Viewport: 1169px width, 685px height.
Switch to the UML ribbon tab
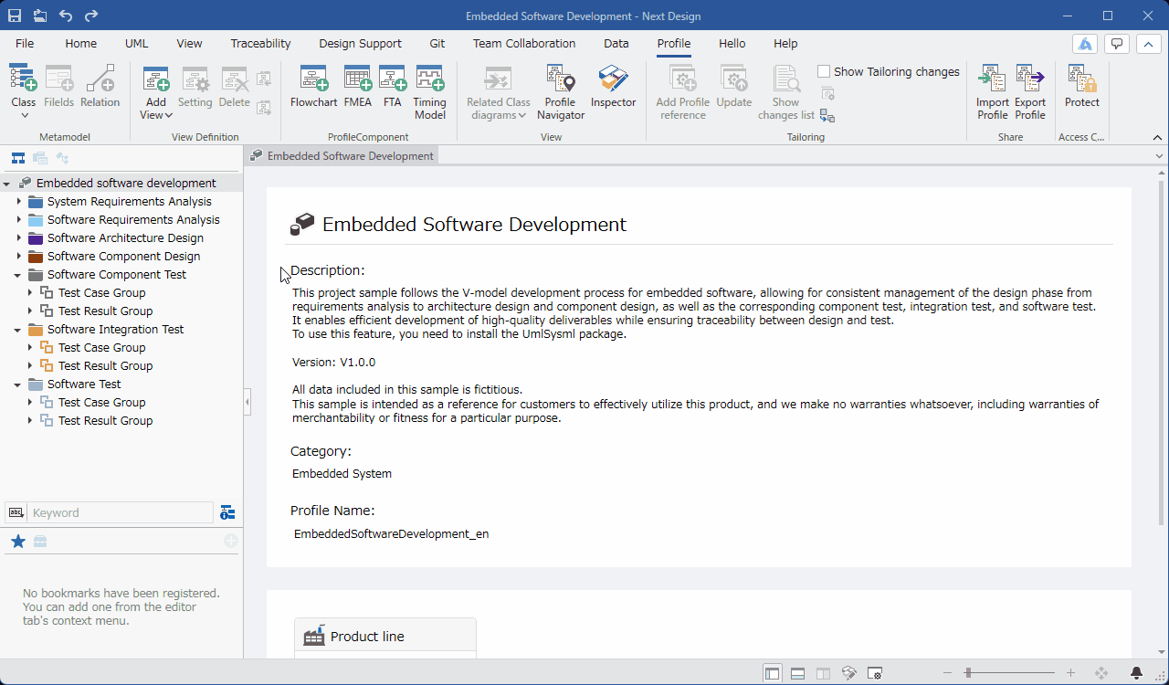[x=136, y=44]
